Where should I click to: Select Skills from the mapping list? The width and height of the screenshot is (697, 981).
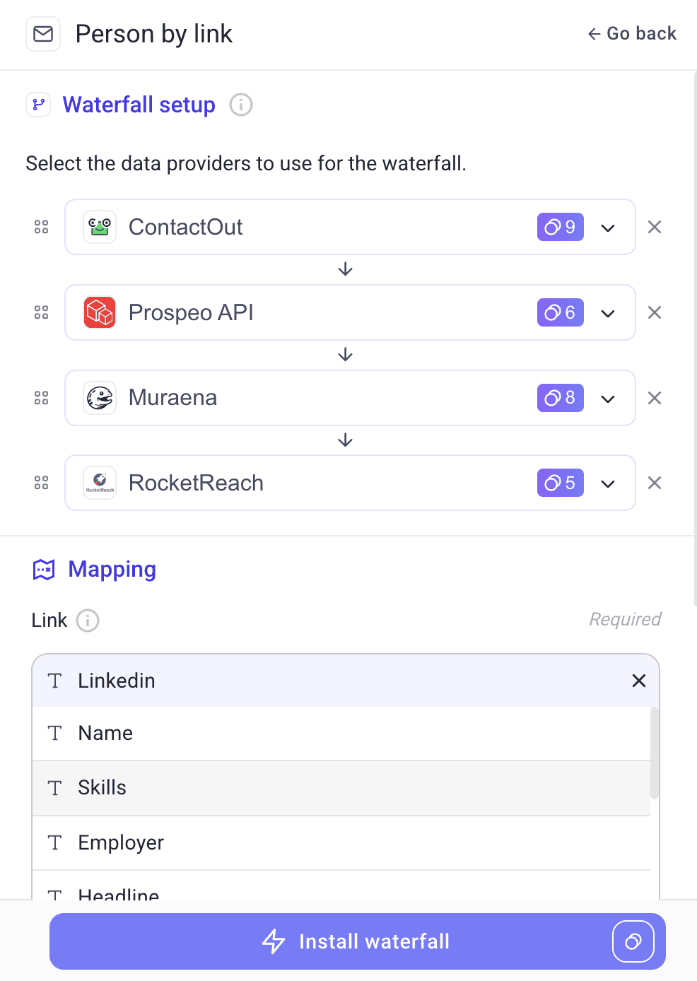102,787
